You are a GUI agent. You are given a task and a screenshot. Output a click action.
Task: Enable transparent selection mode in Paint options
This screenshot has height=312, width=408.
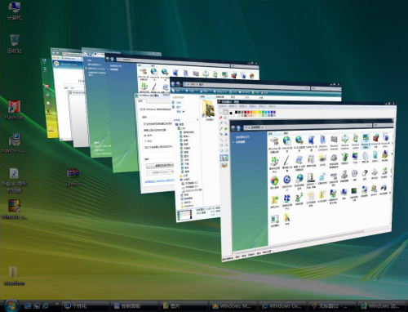point(224,165)
